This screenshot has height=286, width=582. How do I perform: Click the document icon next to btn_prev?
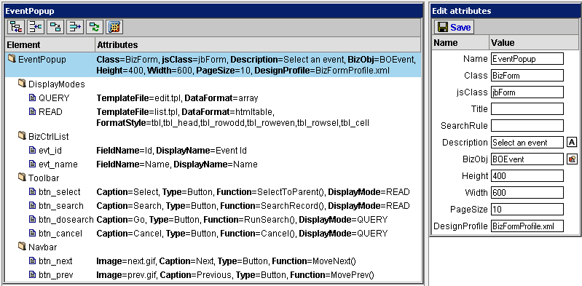click(x=32, y=275)
